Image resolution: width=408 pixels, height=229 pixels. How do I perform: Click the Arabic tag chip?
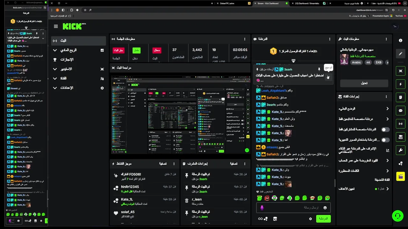pyautogui.click(x=356, y=63)
